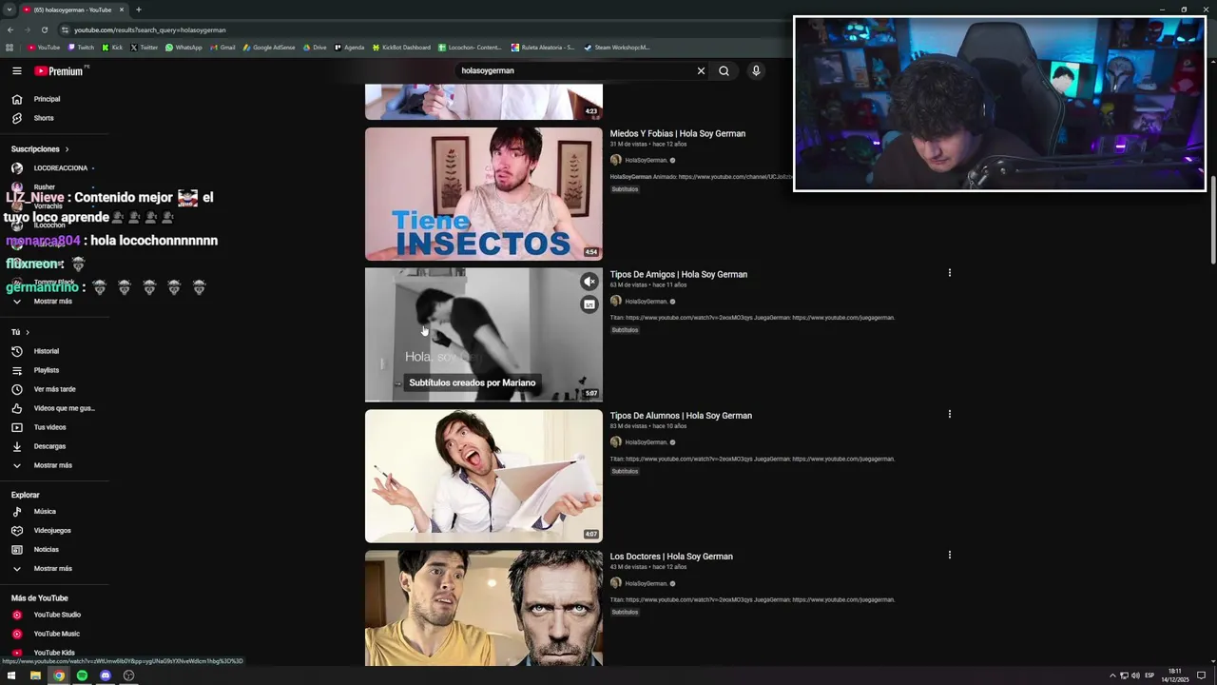Open options menu for Tipos De Amigos
Screen dimensions: 1217x685
[949, 273]
